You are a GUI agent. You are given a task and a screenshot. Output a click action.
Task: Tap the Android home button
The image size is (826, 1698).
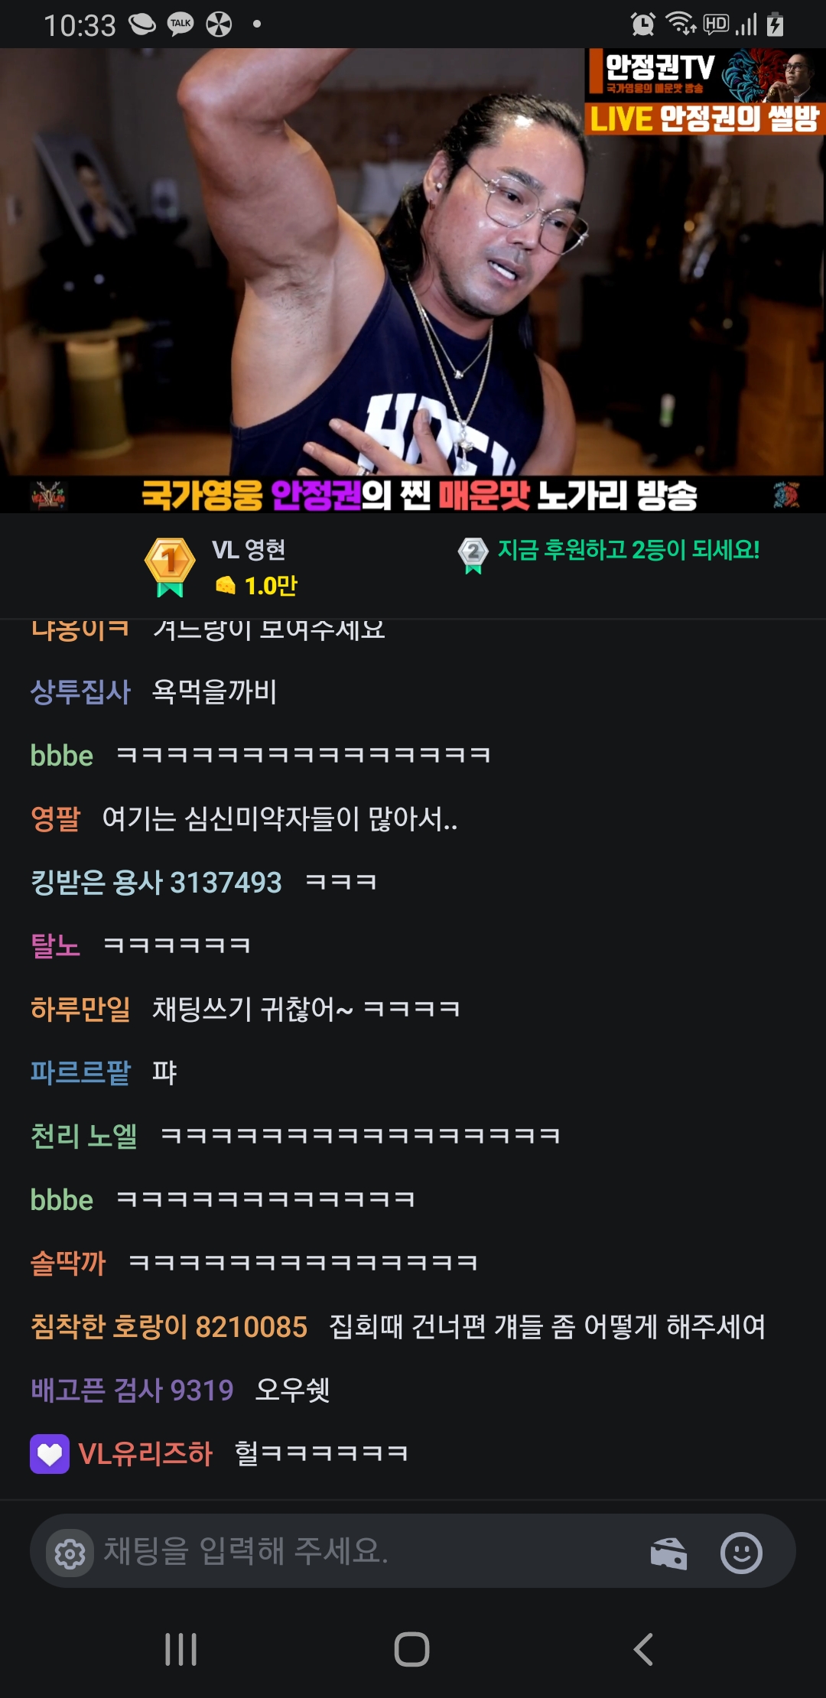pos(411,1649)
